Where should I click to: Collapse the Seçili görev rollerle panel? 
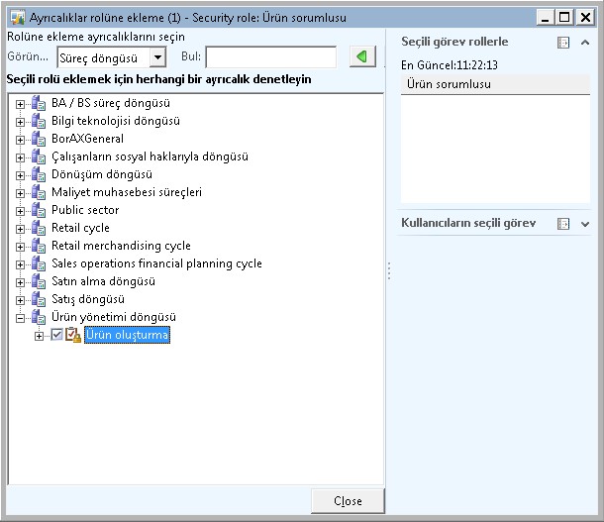(x=585, y=43)
